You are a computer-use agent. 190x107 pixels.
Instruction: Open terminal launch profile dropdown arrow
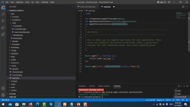[x=181, y=86]
